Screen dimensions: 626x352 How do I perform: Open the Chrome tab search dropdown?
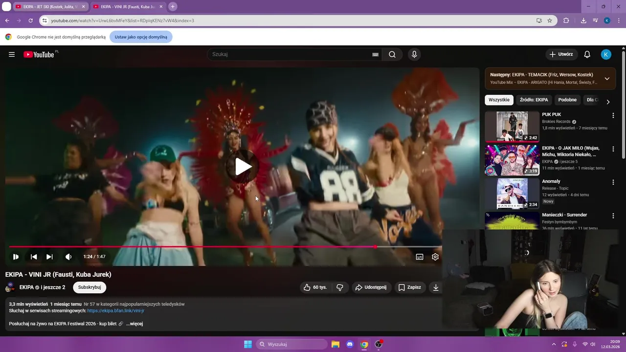pos(7,7)
